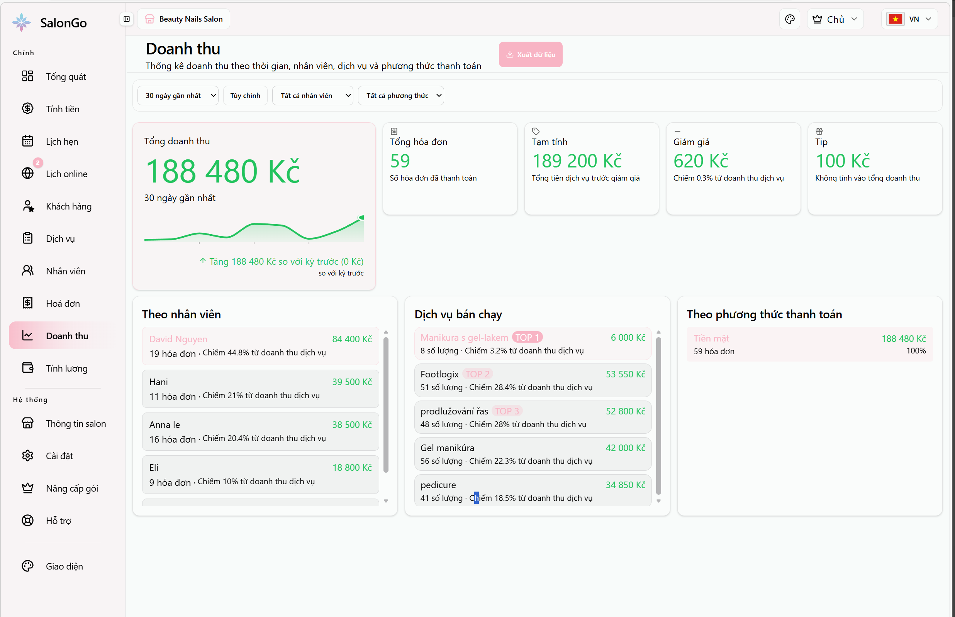Screen dimensions: 955x617
Task: Click the Theo nhân viên list scrollbar
Action: click(x=386, y=405)
